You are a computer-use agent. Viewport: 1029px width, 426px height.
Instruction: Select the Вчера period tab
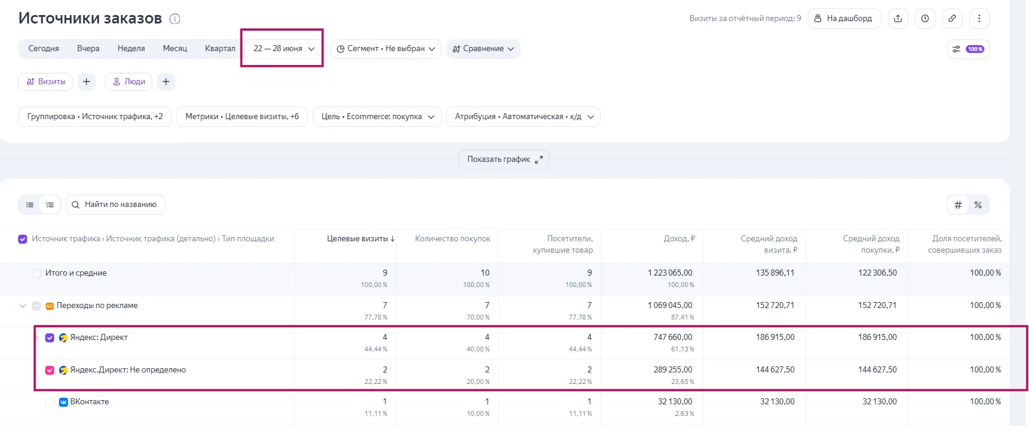(88, 49)
